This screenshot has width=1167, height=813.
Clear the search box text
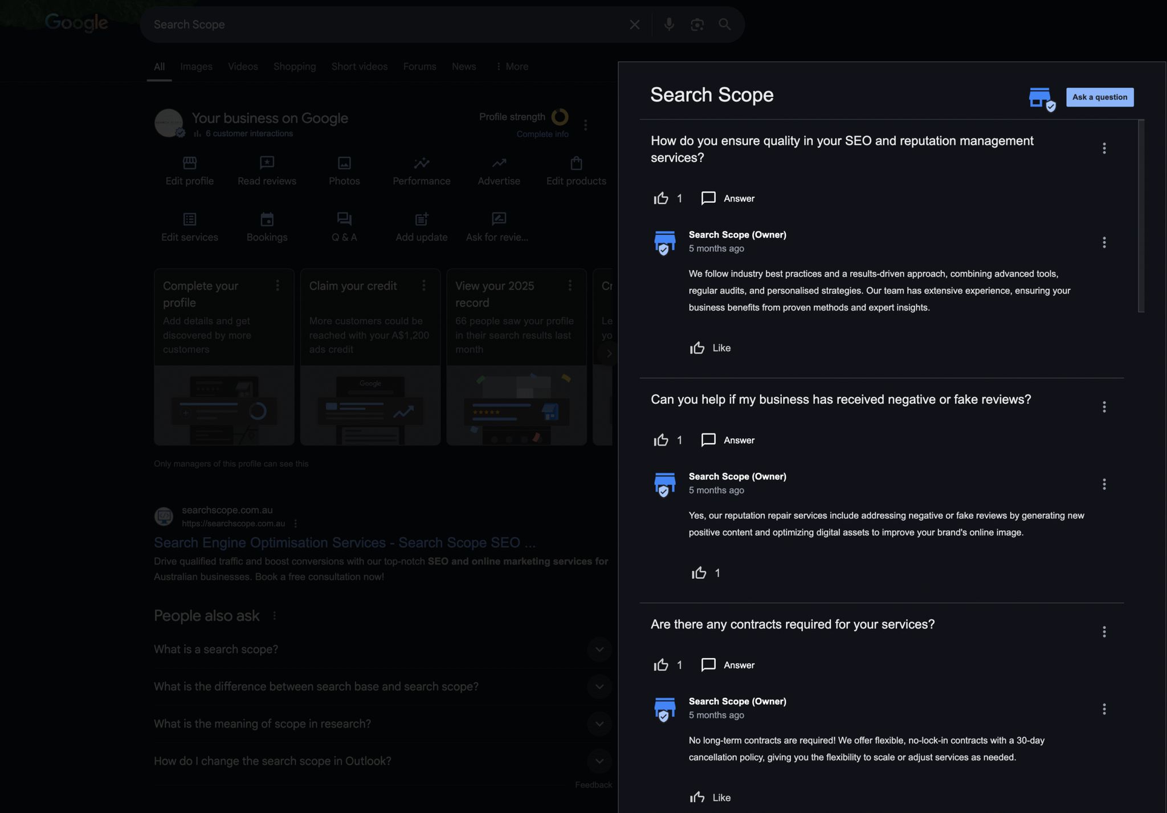pyautogui.click(x=634, y=24)
